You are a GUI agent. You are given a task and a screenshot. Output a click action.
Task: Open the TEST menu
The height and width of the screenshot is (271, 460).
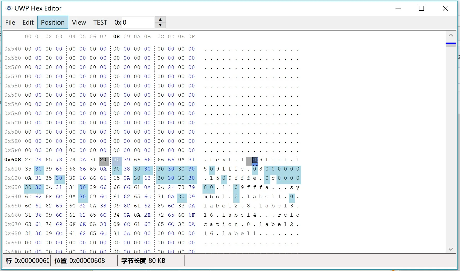point(100,22)
